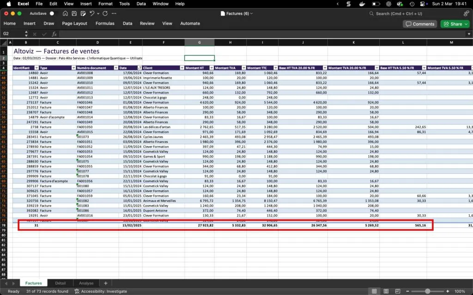Open the Formulas ribbon tab
Screen dimensions: 473x295
[x=105, y=24]
